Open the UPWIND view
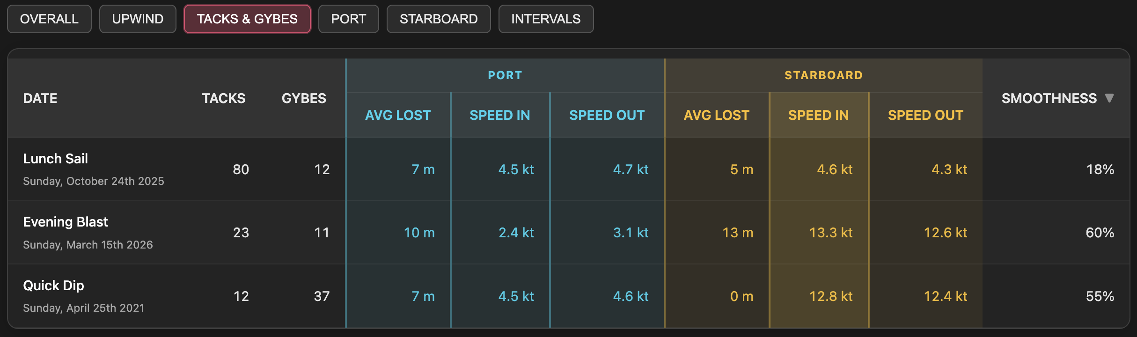Screen dimensions: 1137x337 pyautogui.click(x=137, y=19)
